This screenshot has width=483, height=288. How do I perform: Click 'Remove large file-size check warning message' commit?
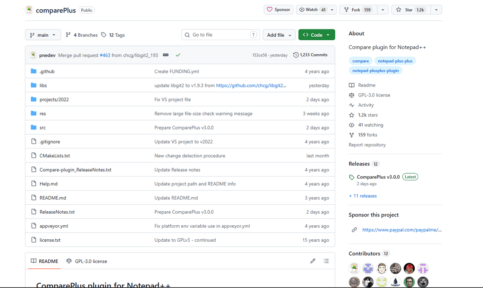click(203, 113)
